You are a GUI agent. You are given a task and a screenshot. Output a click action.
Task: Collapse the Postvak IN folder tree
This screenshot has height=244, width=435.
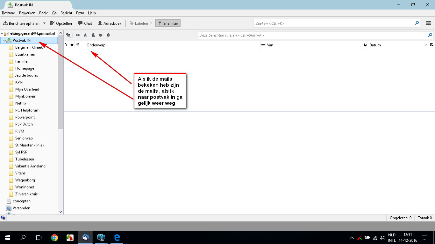coord(4,40)
